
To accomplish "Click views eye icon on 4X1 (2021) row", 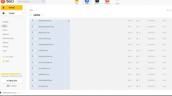I will (129, 86).
